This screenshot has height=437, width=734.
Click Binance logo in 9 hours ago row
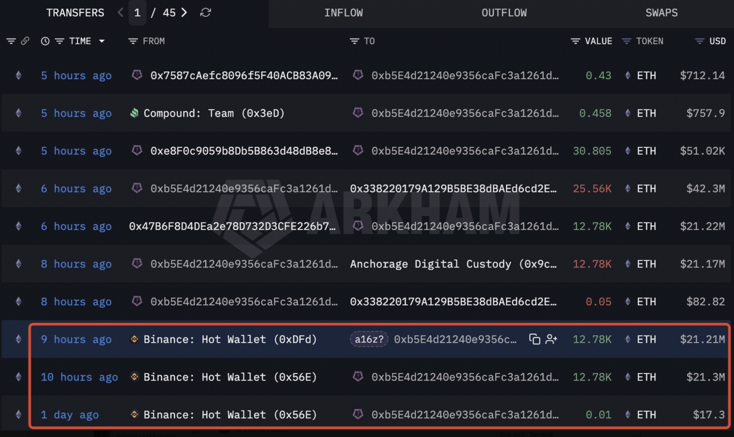[134, 339]
